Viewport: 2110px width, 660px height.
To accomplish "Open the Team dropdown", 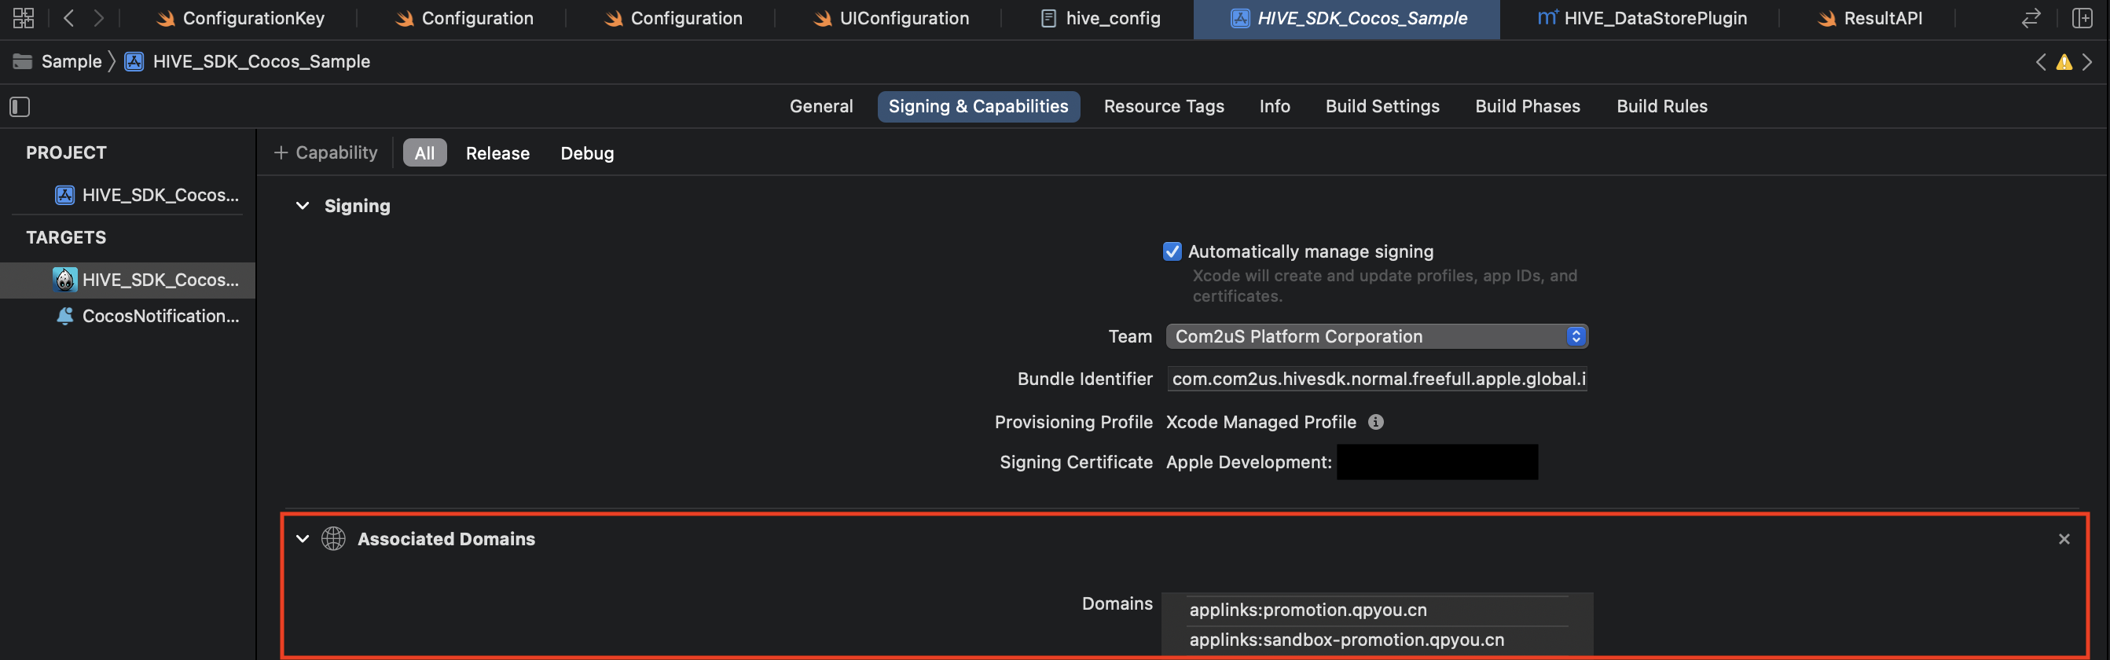I will point(1377,336).
